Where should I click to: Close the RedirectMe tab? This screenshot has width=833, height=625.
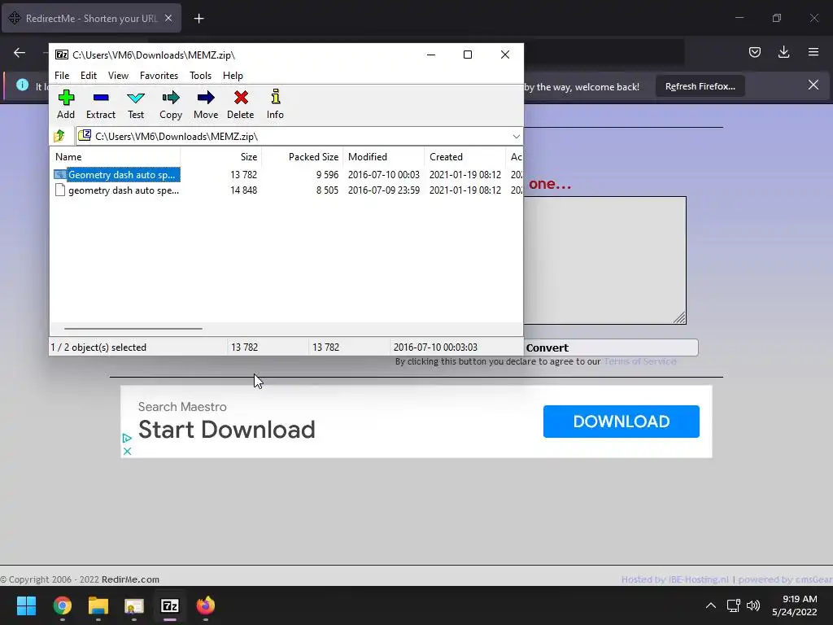(168, 18)
